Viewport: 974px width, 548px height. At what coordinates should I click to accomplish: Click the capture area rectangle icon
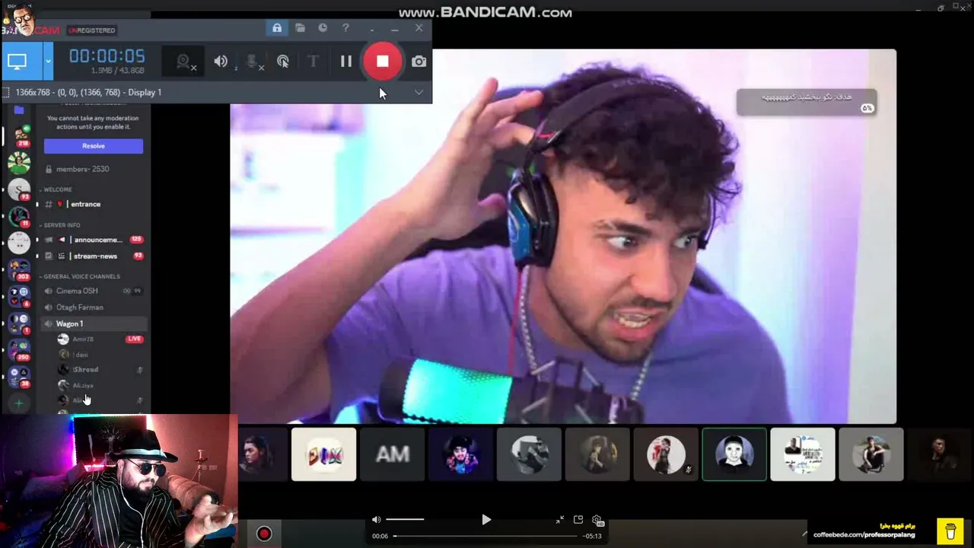[x=7, y=92]
